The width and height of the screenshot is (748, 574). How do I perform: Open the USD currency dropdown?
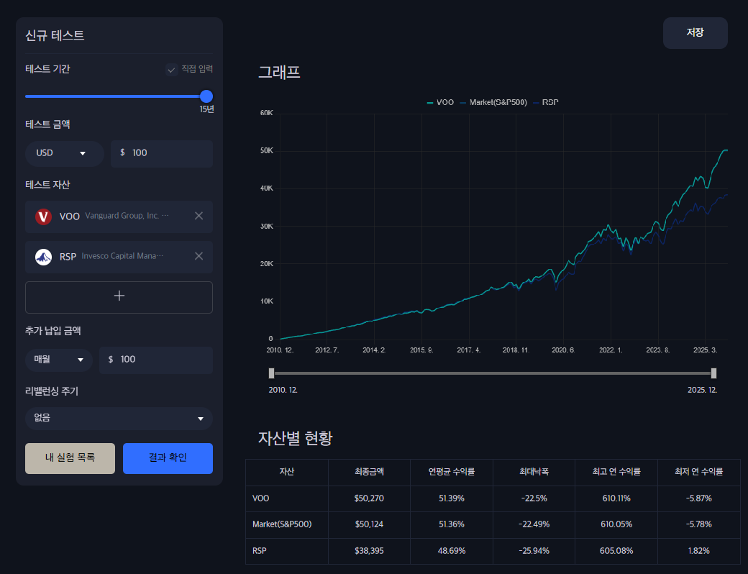65,153
